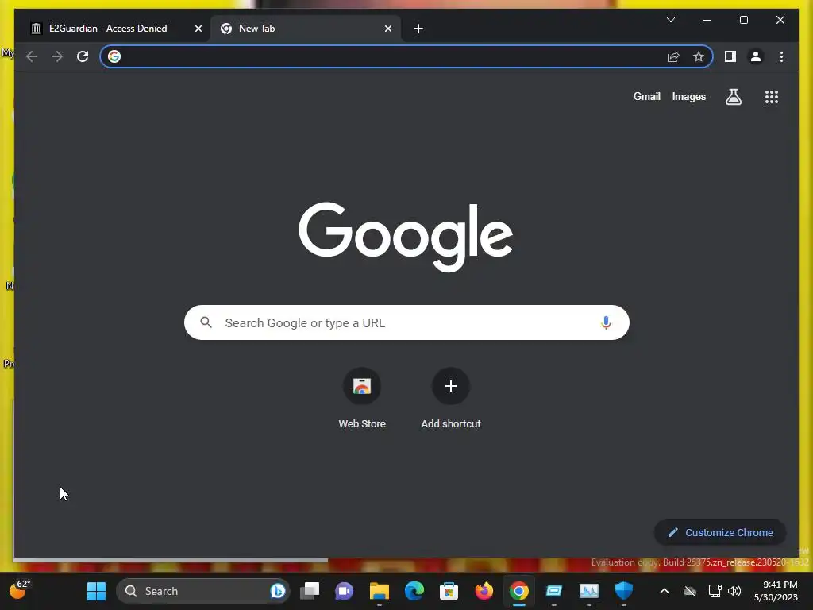Show hidden system tray icons
The width and height of the screenshot is (813, 610).
click(x=665, y=591)
